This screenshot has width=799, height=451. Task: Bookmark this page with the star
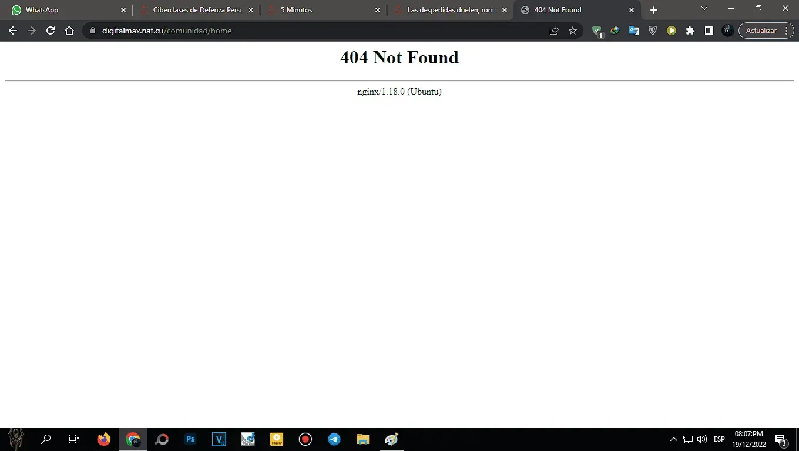[x=573, y=31]
